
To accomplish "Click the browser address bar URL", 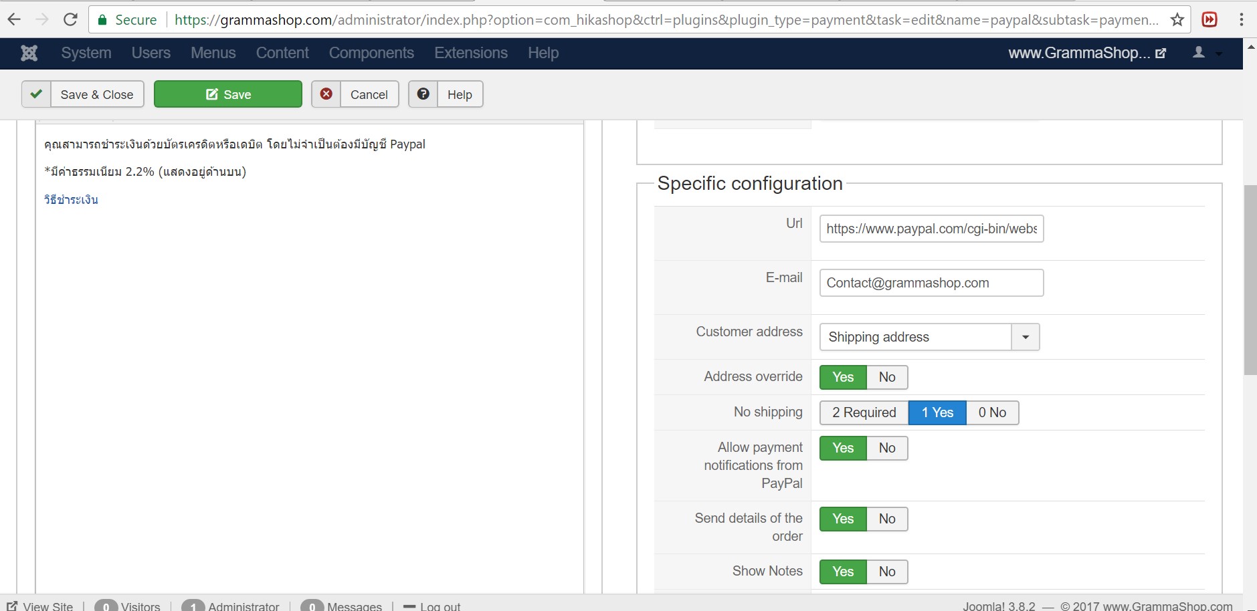I will point(666,20).
